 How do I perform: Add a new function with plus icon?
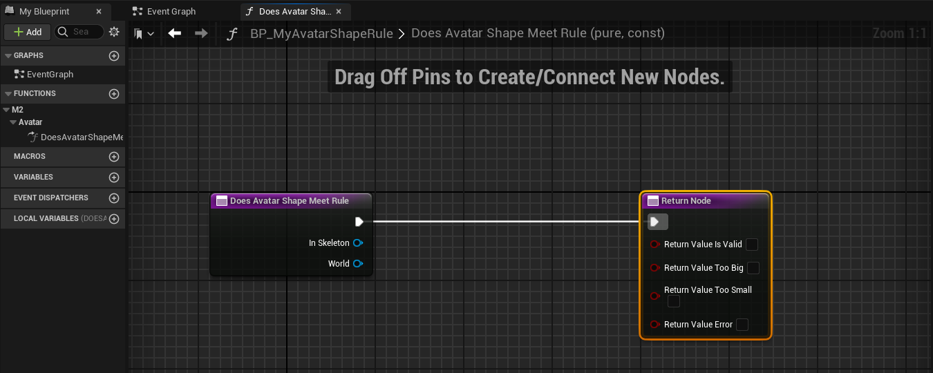point(114,94)
